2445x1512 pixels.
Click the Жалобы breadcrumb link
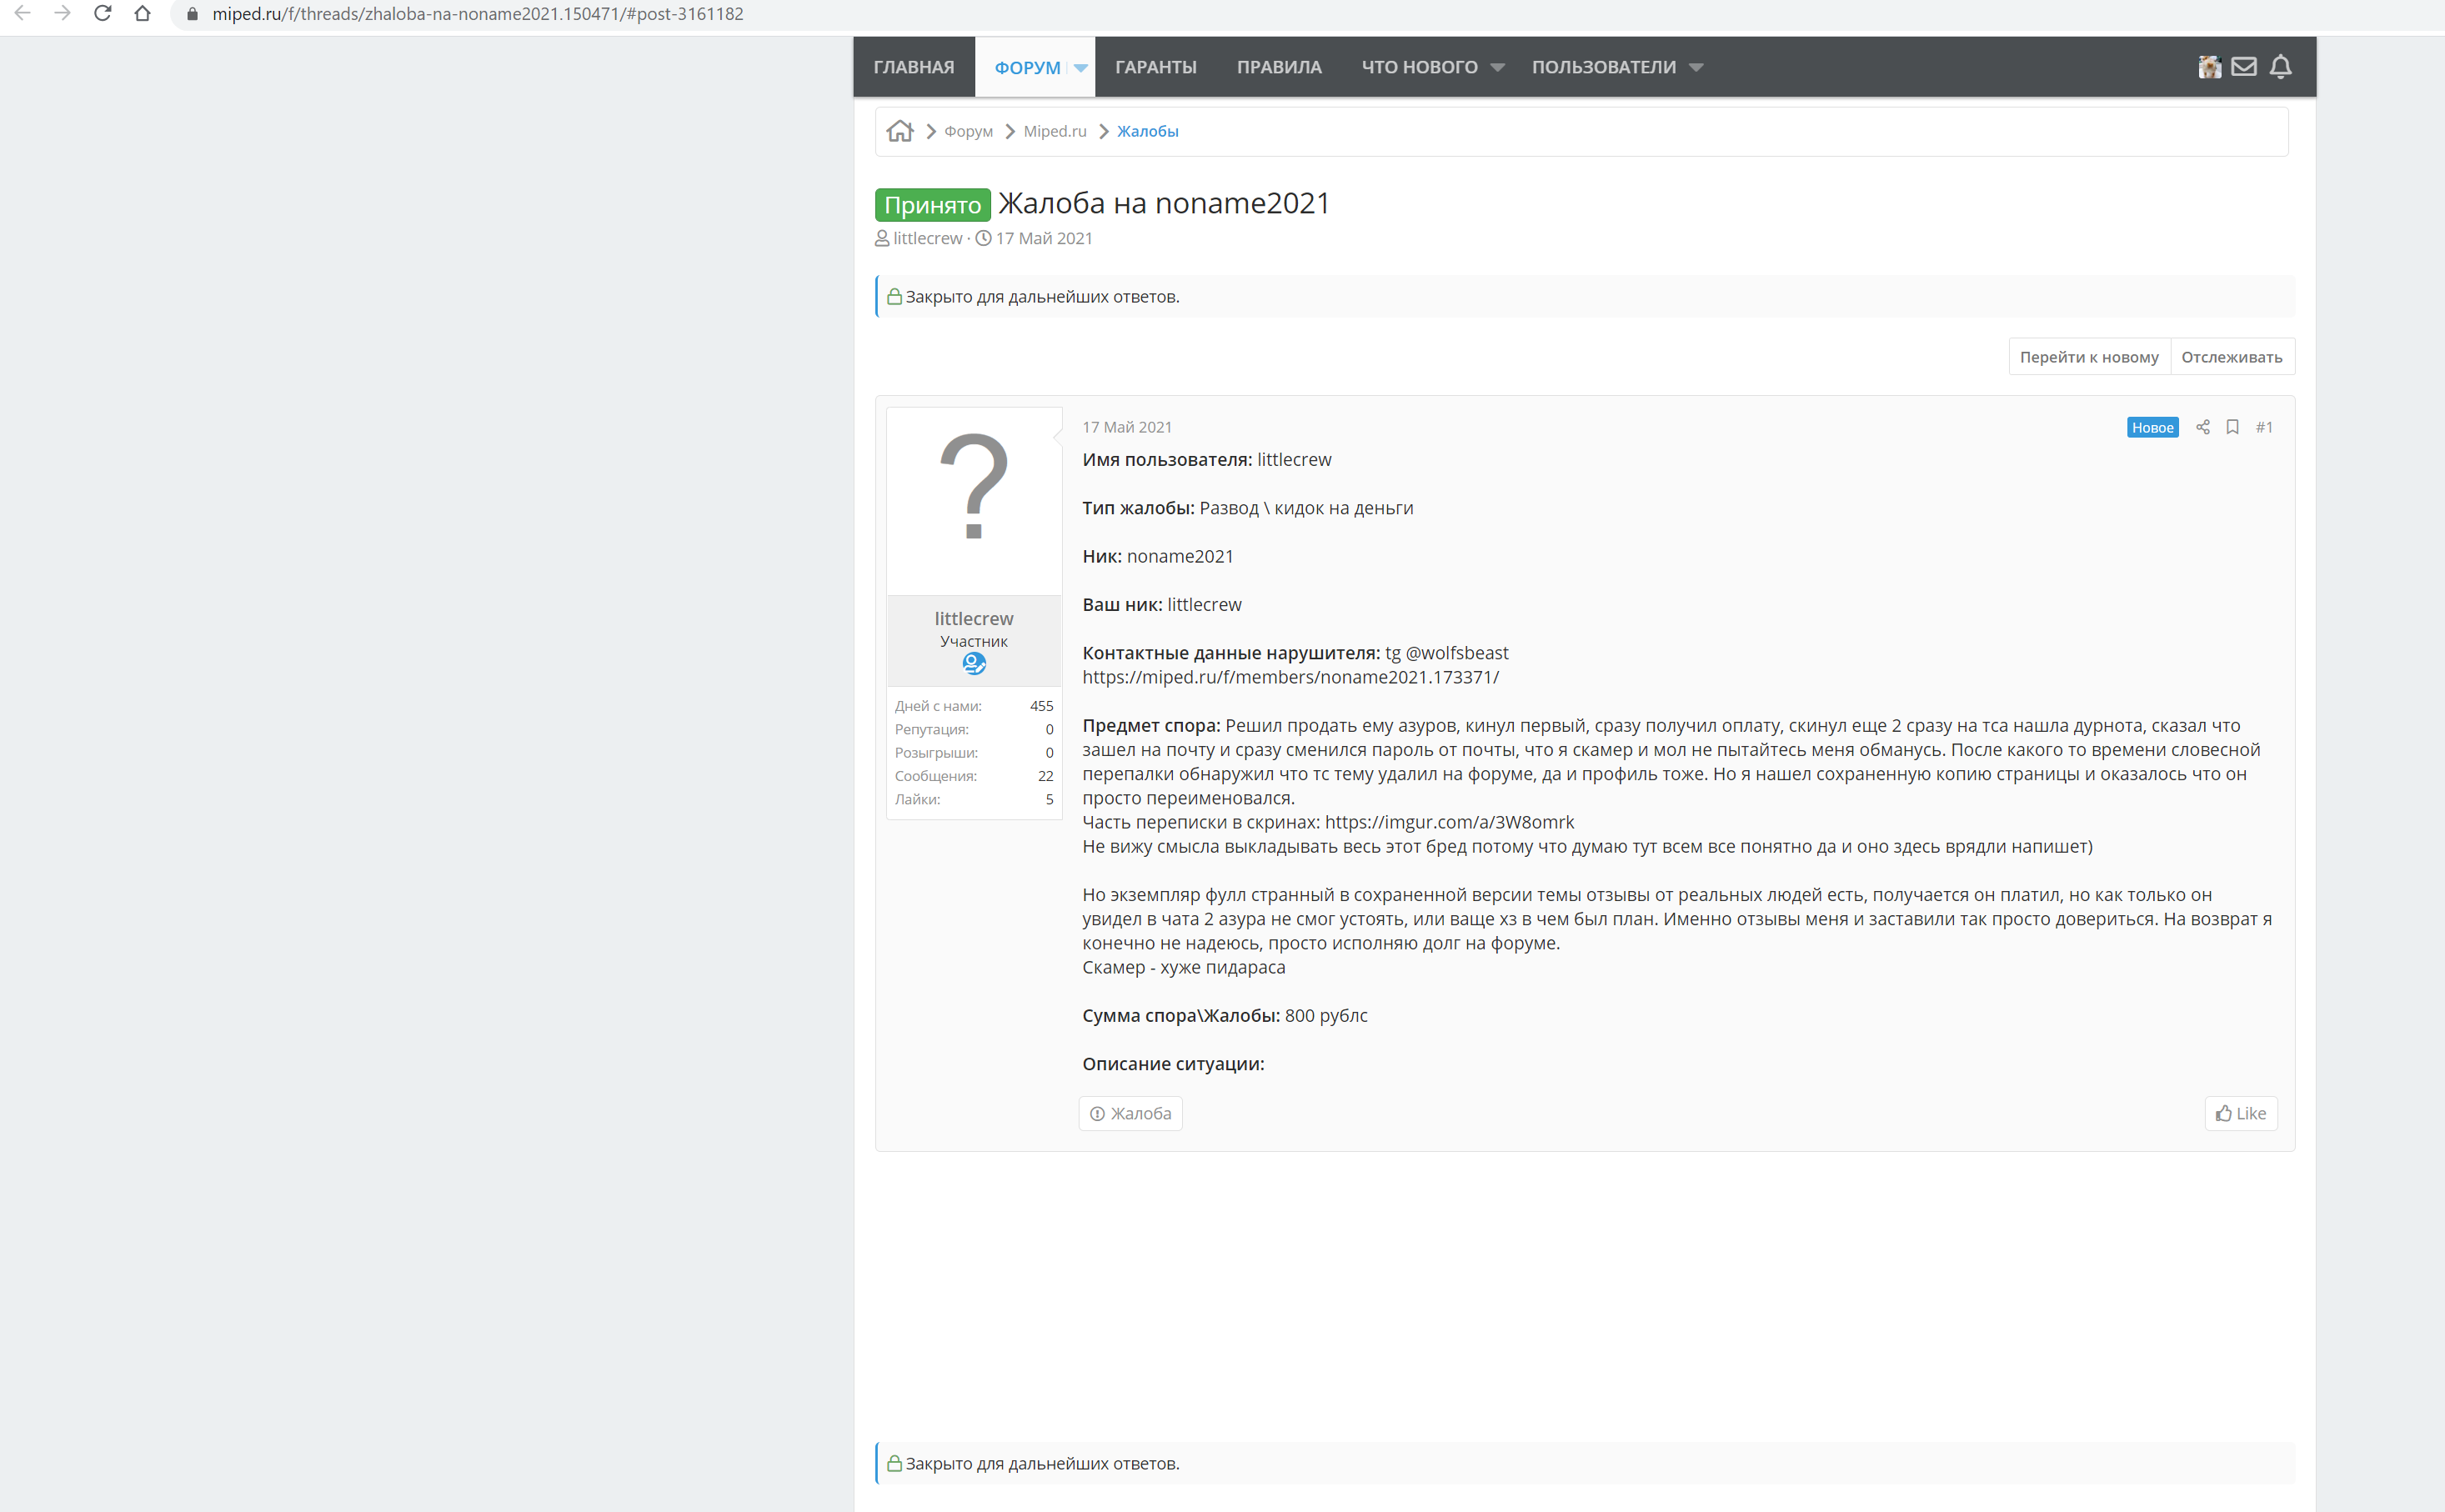1147,131
